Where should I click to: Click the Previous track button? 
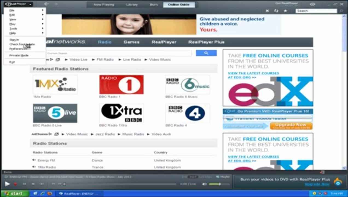click(x=24, y=184)
